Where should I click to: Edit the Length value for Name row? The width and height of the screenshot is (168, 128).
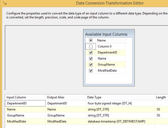[161, 109]
